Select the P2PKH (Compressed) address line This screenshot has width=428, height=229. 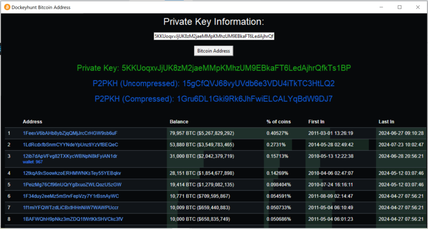(x=214, y=99)
